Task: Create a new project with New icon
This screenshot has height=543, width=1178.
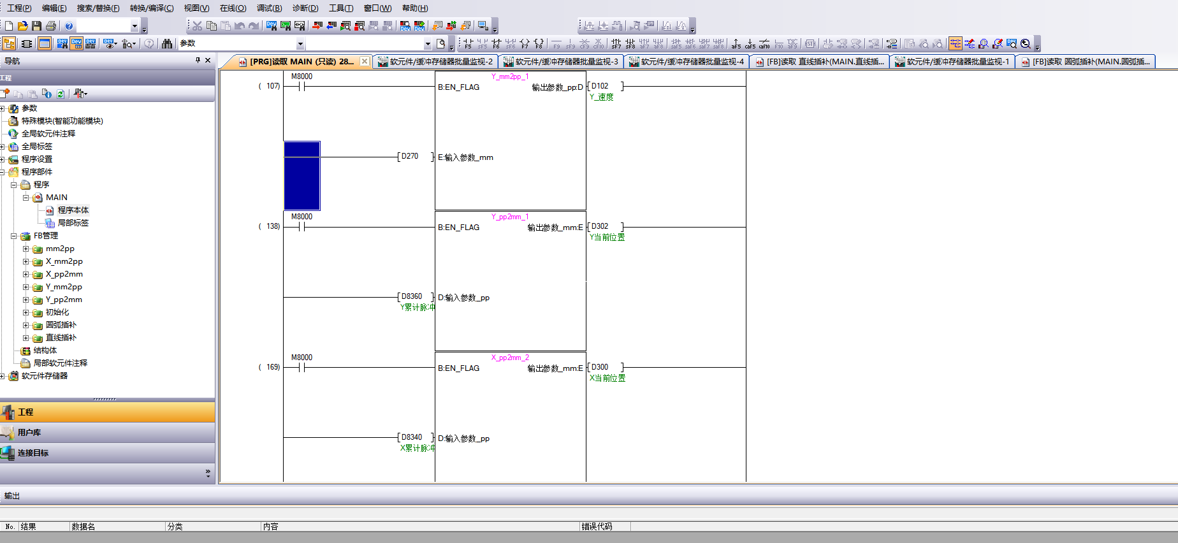Action: 9,26
